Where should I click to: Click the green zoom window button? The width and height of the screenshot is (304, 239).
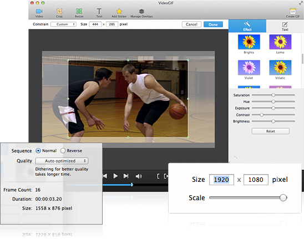pos(43,3)
